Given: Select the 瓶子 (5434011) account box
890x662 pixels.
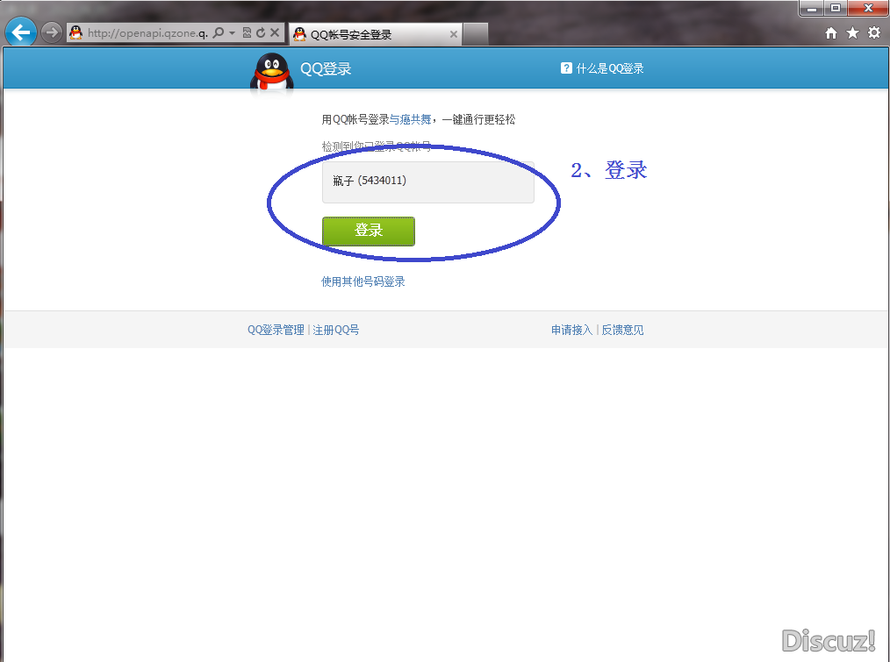Looking at the screenshot, I should (427, 182).
